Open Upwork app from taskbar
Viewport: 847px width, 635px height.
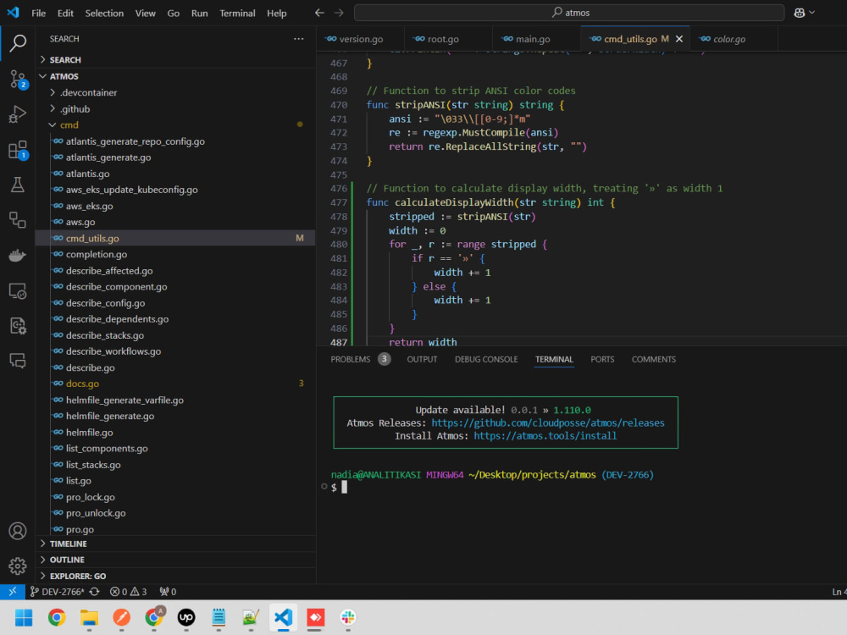[185, 617]
